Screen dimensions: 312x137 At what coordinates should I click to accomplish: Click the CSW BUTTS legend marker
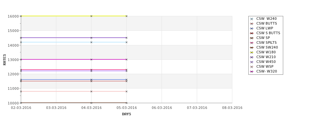252,24
